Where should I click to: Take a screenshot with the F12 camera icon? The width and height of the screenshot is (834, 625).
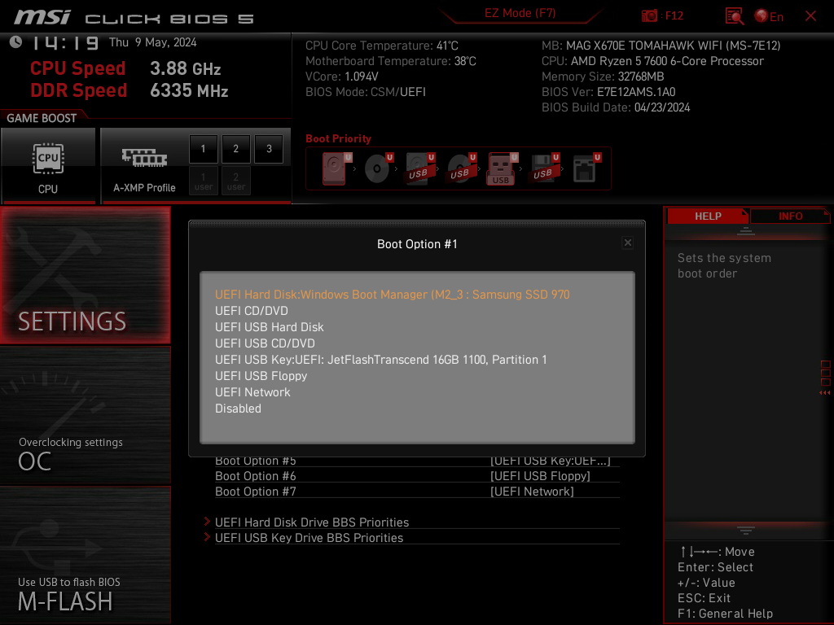(x=649, y=15)
